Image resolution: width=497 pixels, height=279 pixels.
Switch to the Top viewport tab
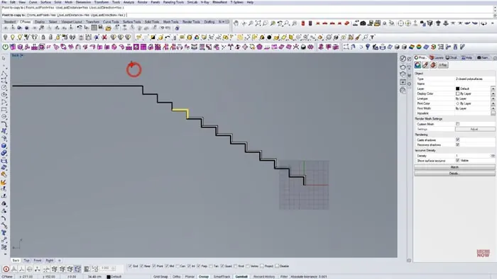(27, 261)
